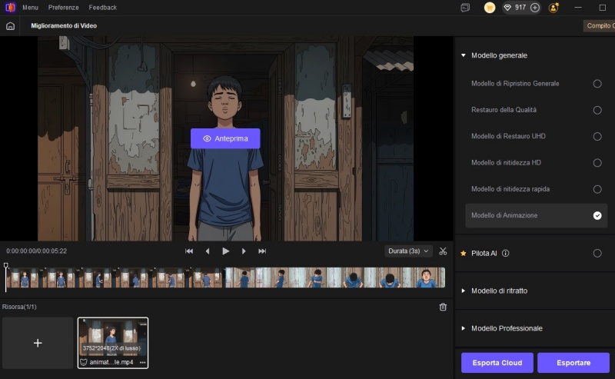Skip to start of video
The image size is (615, 379).
pos(189,251)
